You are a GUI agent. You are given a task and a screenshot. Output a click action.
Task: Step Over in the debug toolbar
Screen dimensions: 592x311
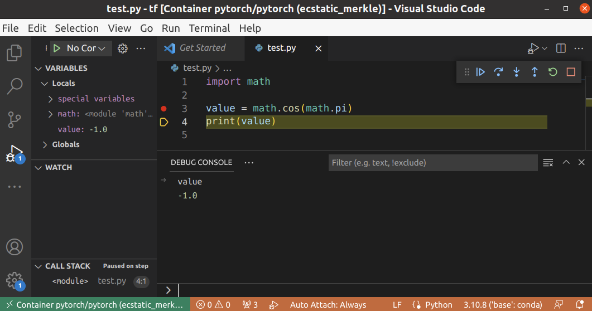click(498, 72)
